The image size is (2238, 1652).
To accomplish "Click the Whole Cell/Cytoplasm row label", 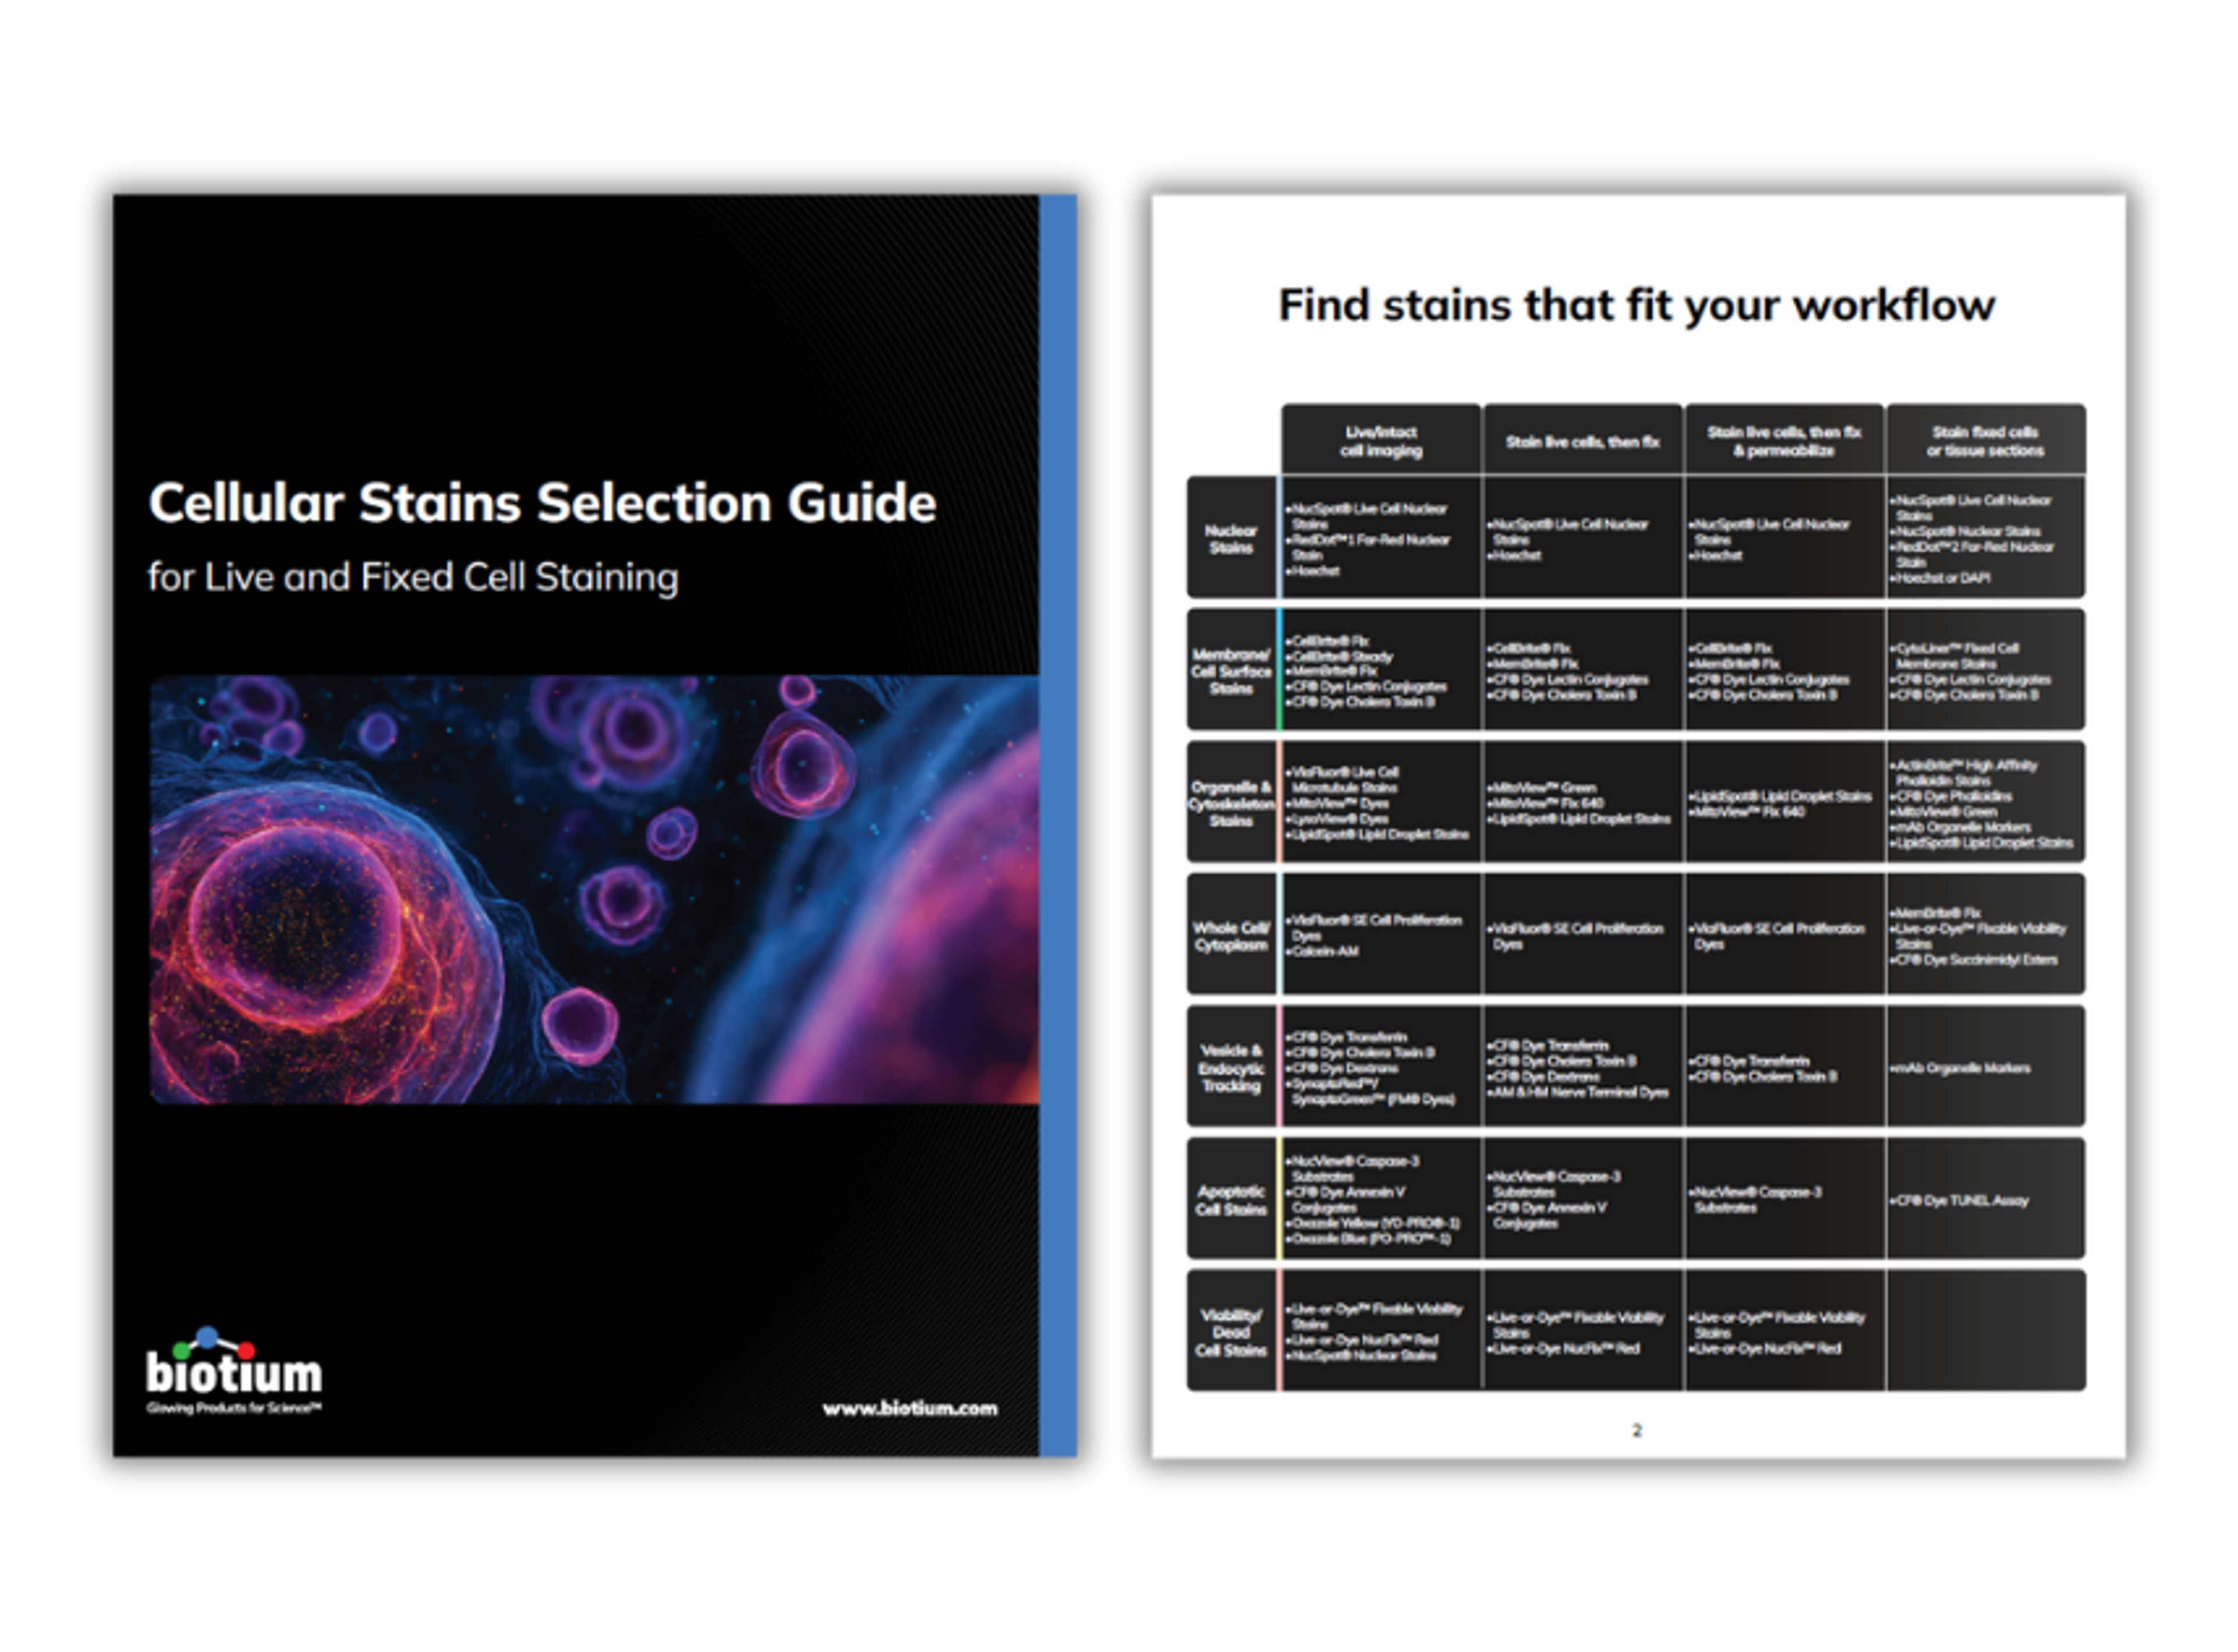I will 1230,936.
